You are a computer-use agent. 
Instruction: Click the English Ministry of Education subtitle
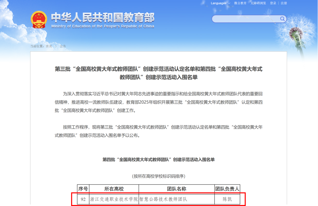(x=103, y=26)
